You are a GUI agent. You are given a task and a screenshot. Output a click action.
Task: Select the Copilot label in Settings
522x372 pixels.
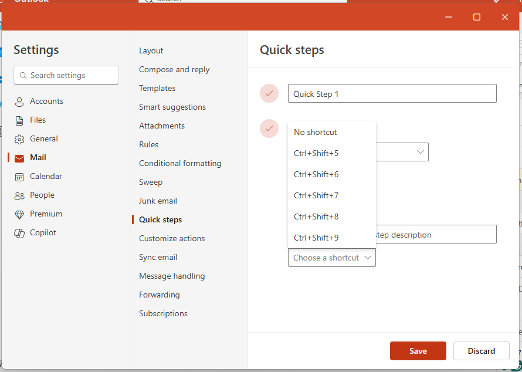point(43,232)
